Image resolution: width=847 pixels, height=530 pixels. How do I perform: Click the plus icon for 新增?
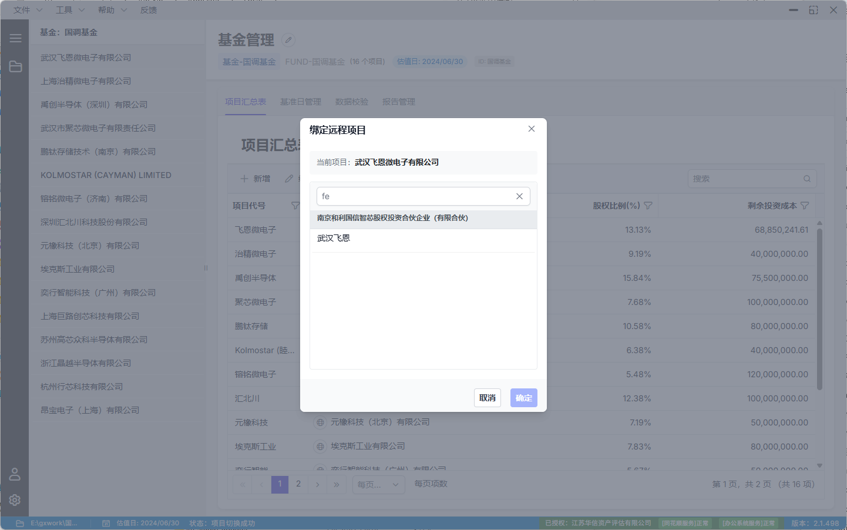tap(244, 179)
